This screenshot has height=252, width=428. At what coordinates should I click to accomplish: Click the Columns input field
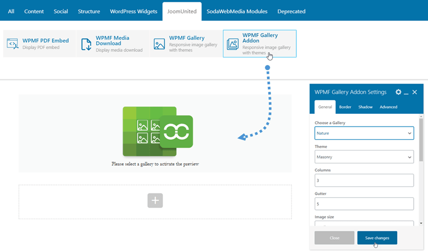(364, 180)
